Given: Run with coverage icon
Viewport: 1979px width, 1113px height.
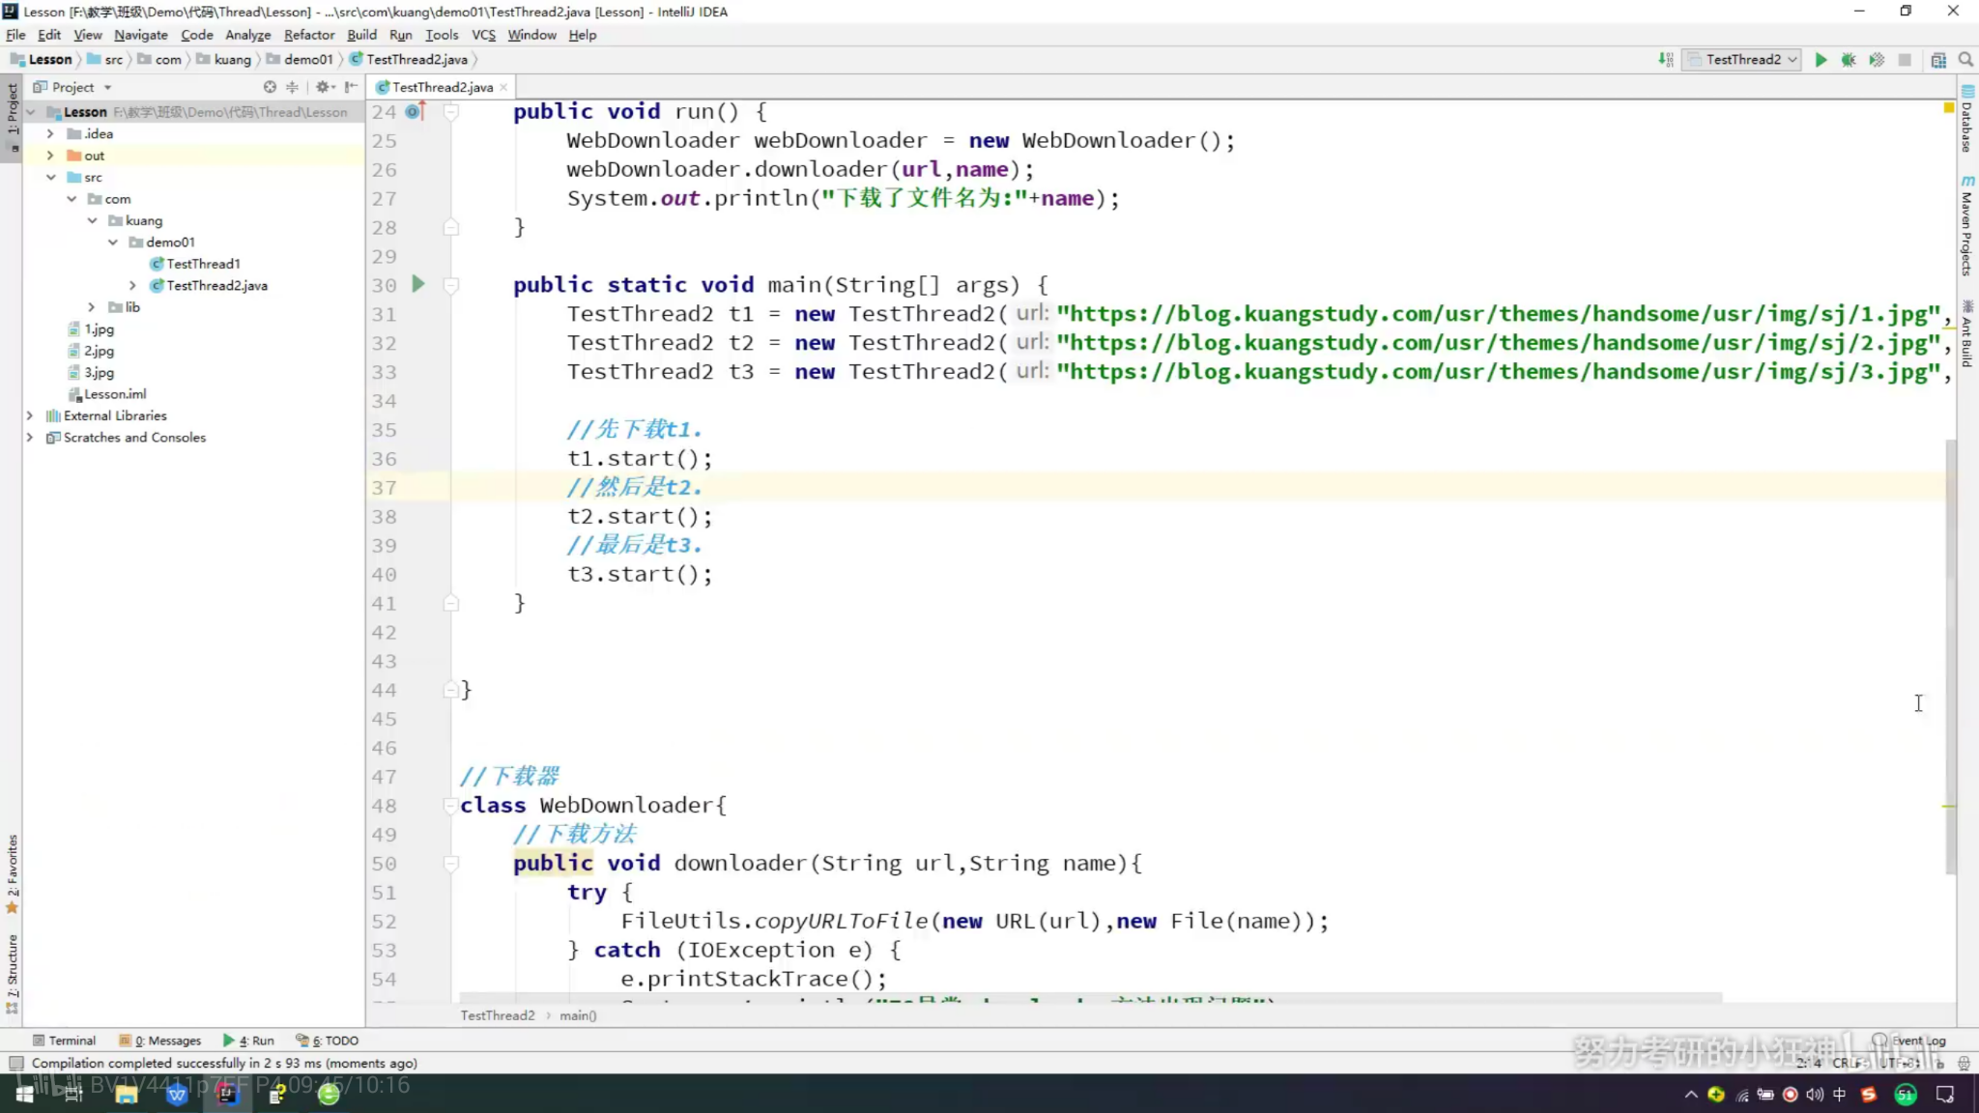Looking at the screenshot, I should (x=1877, y=60).
